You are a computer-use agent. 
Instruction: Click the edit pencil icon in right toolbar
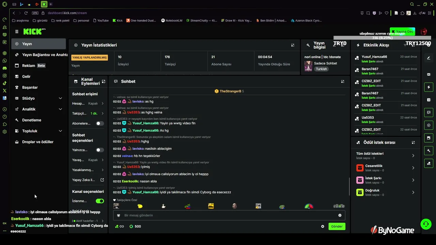coord(429,58)
